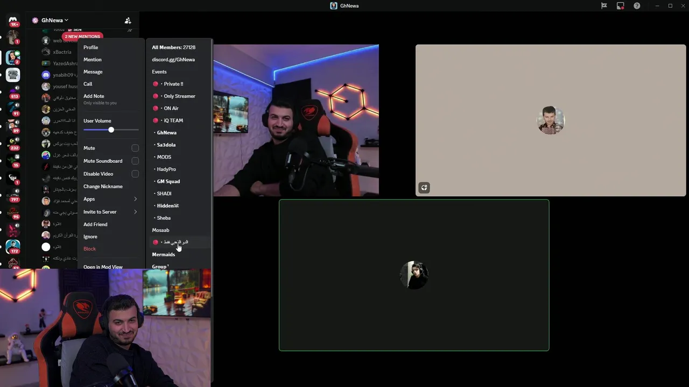Open the quests flag icon in title bar
Screen dimensions: 689x387
[604, 6]
